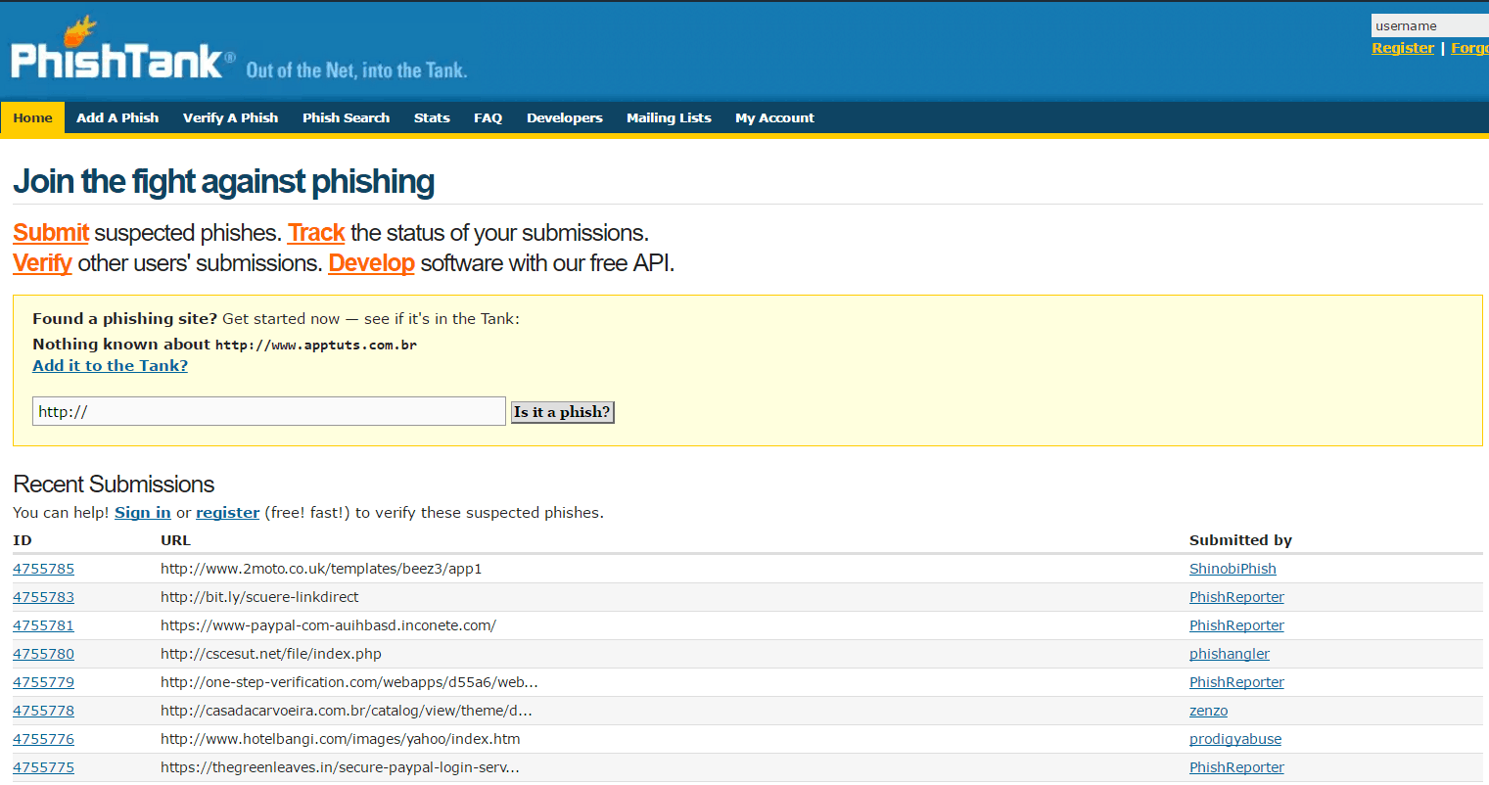Open the Home tab
1489x785 pixels.
32,117
